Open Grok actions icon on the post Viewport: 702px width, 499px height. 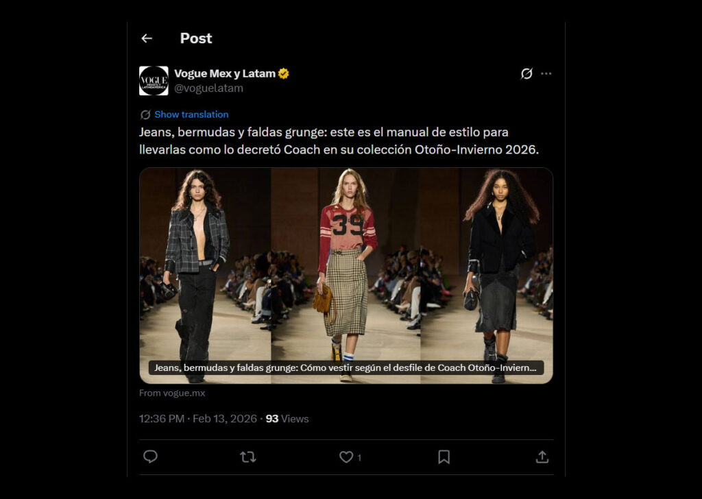point(526,73)
